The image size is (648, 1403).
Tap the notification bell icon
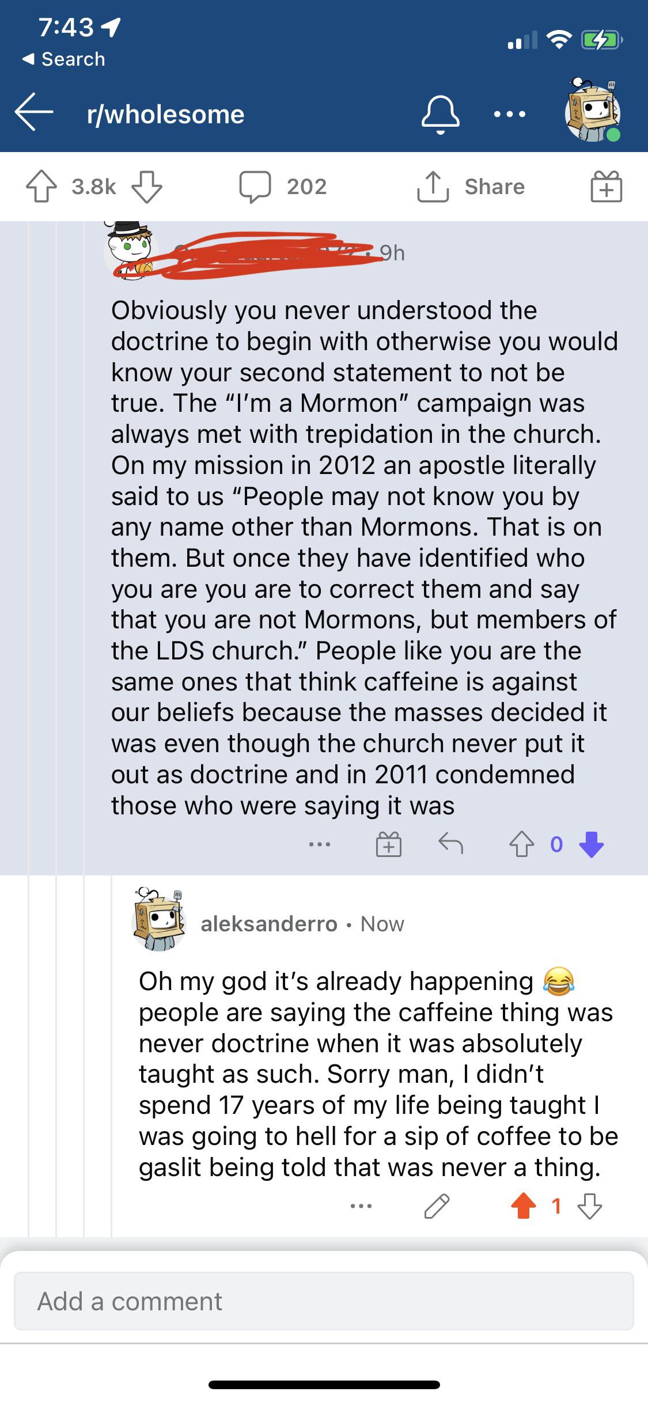click(441, 114)
